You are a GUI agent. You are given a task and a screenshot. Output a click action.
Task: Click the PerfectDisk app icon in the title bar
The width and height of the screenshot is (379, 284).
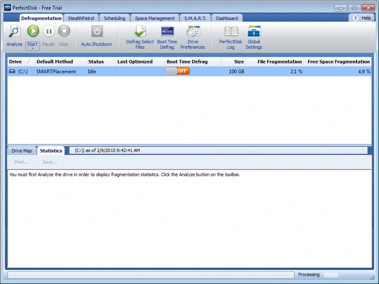8,8
